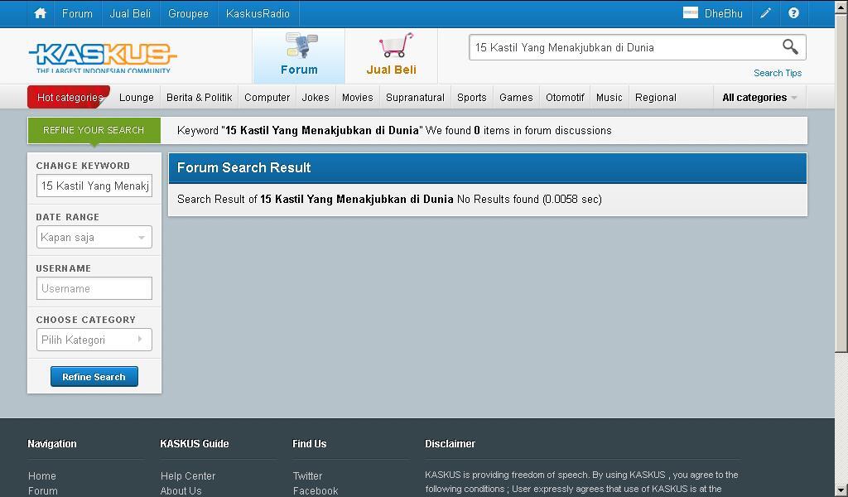Screen dimensions: 848x497
Task: Open the Facebook footer link
Action: (x=316, y=490)
